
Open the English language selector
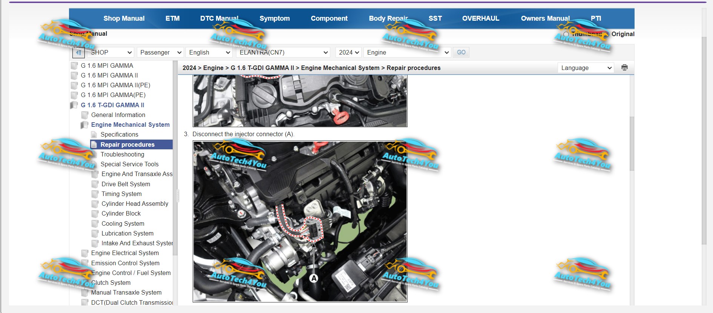[x=209, y=53]
